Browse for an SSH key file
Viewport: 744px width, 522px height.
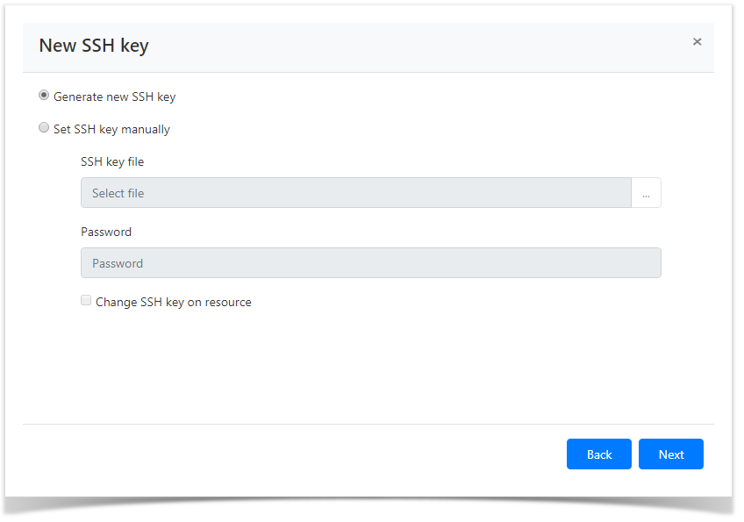coord(646,193)
